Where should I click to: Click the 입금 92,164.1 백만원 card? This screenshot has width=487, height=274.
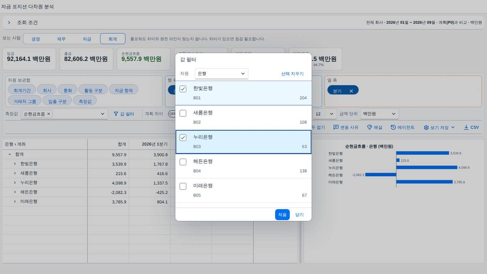pos(30,59)
